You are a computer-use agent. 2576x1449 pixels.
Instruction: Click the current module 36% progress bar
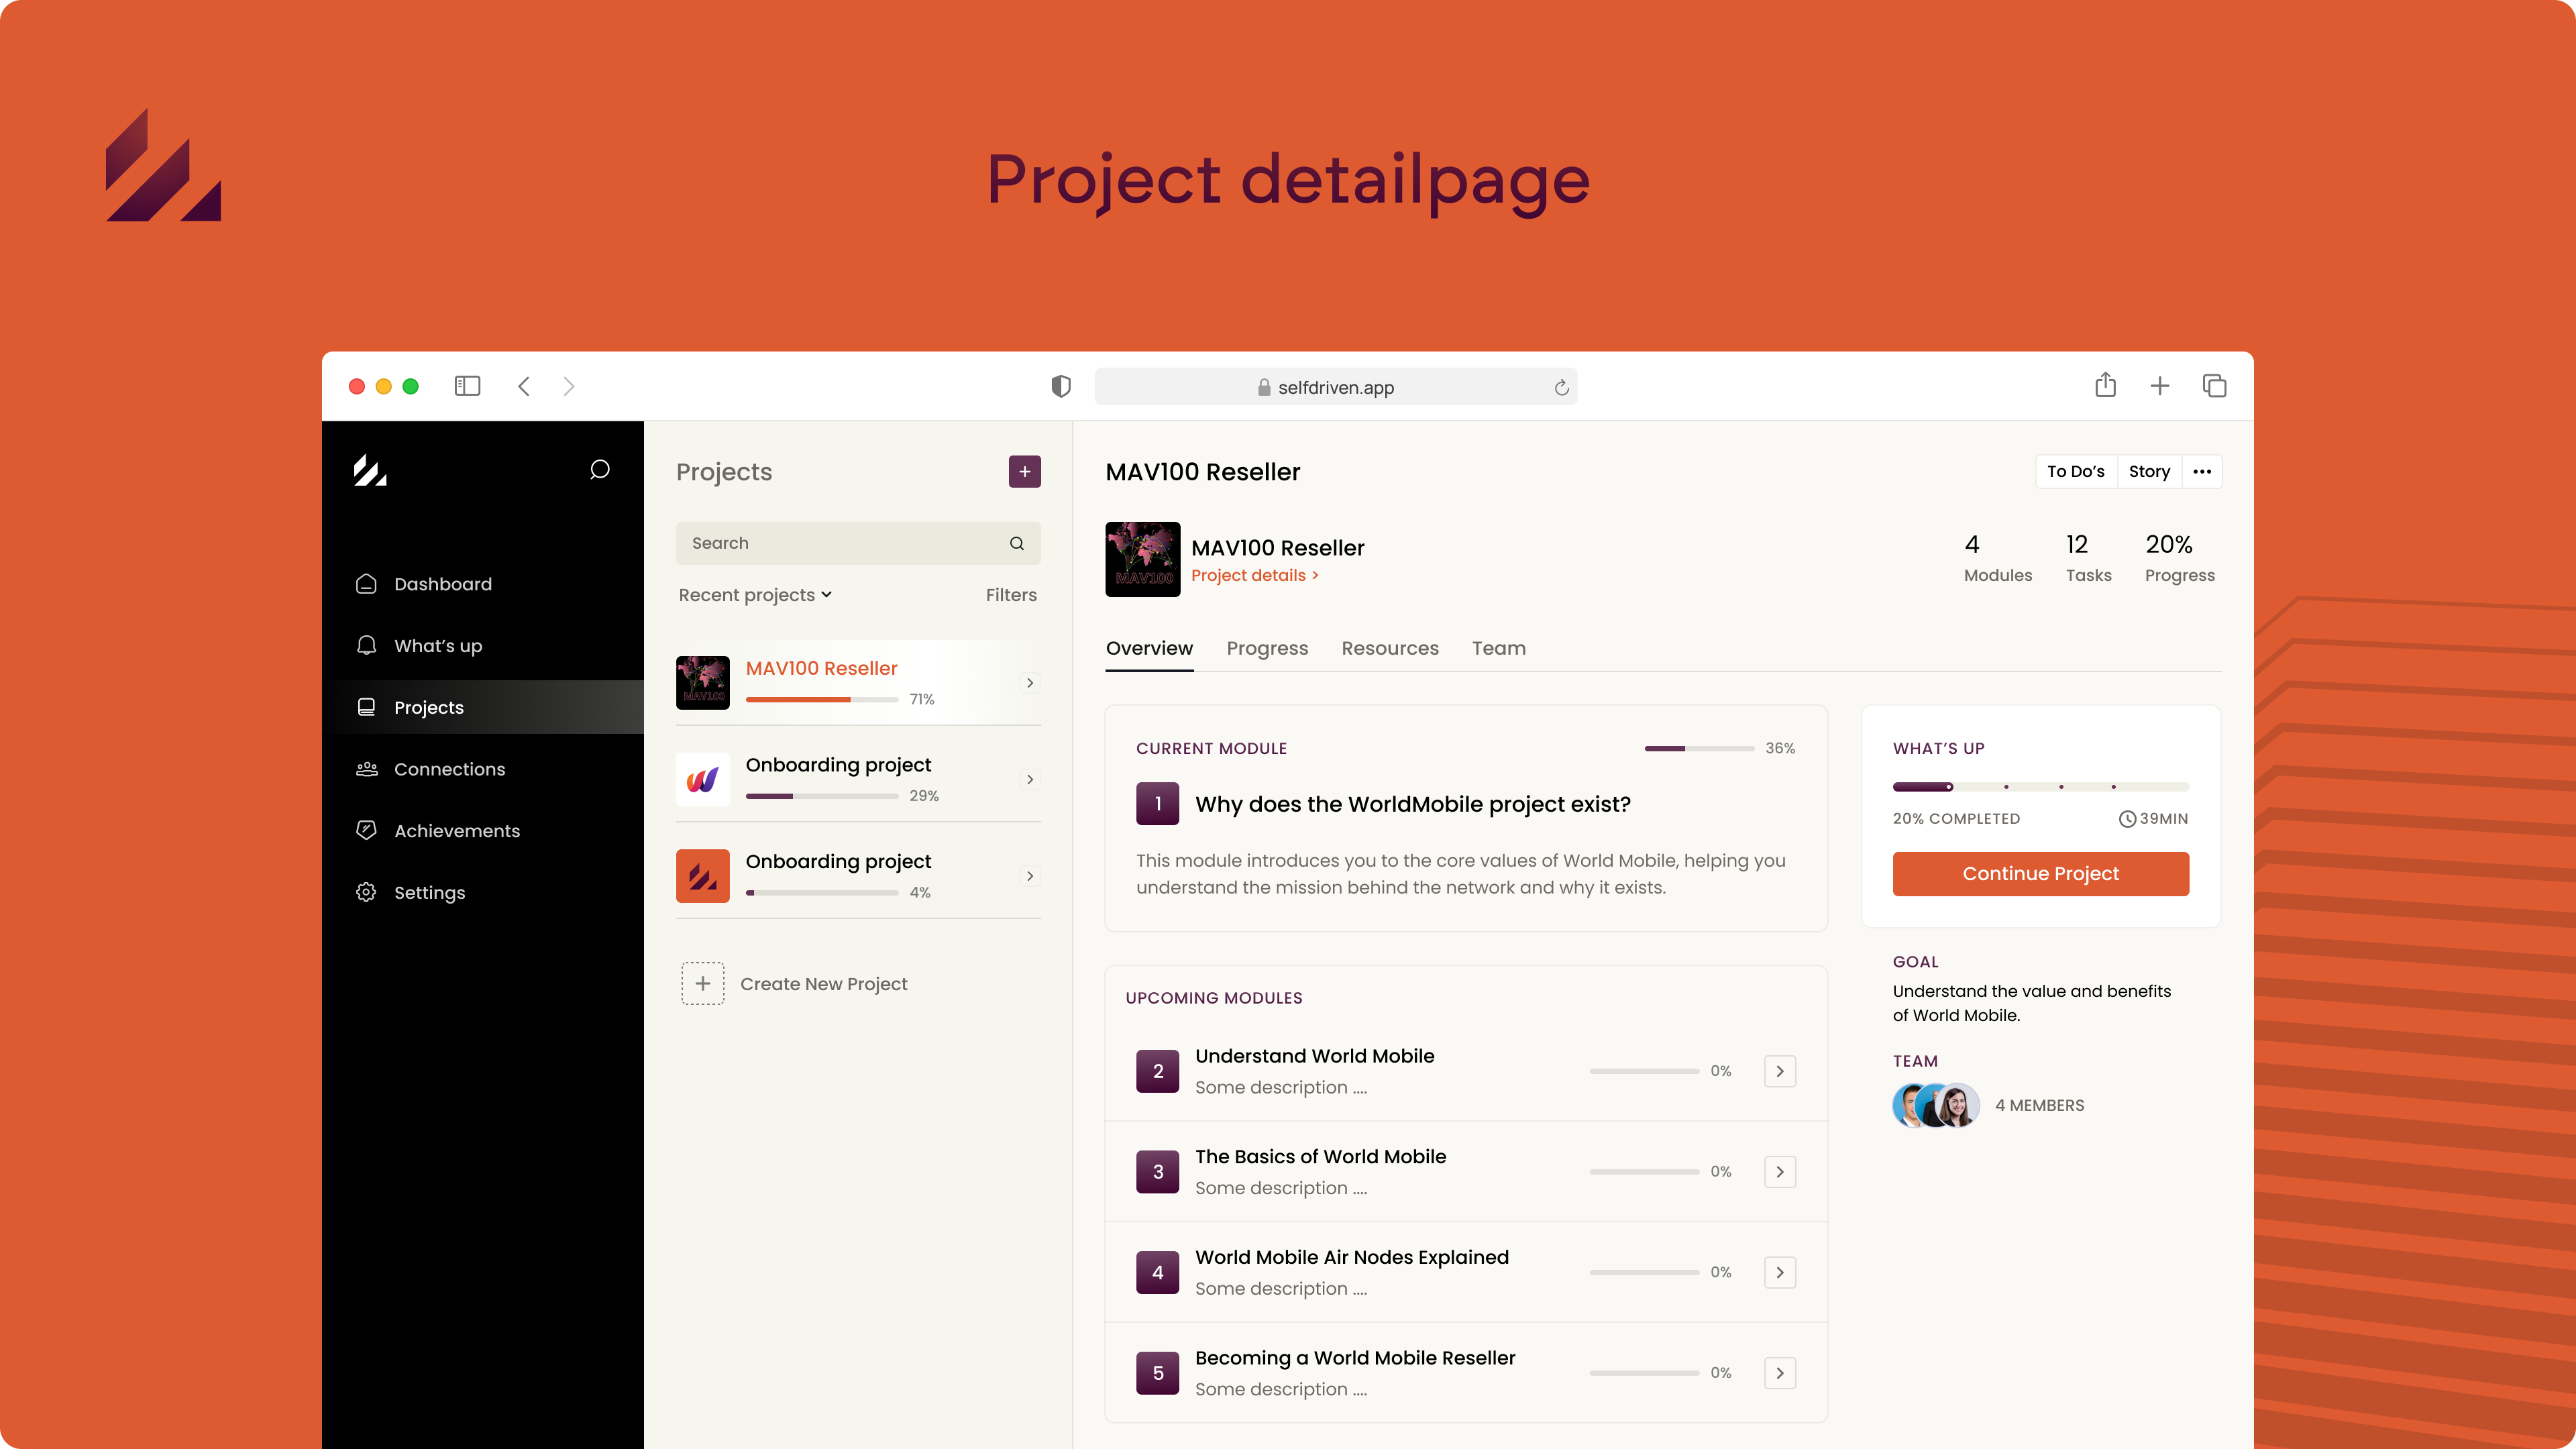tap(1699, 748)
